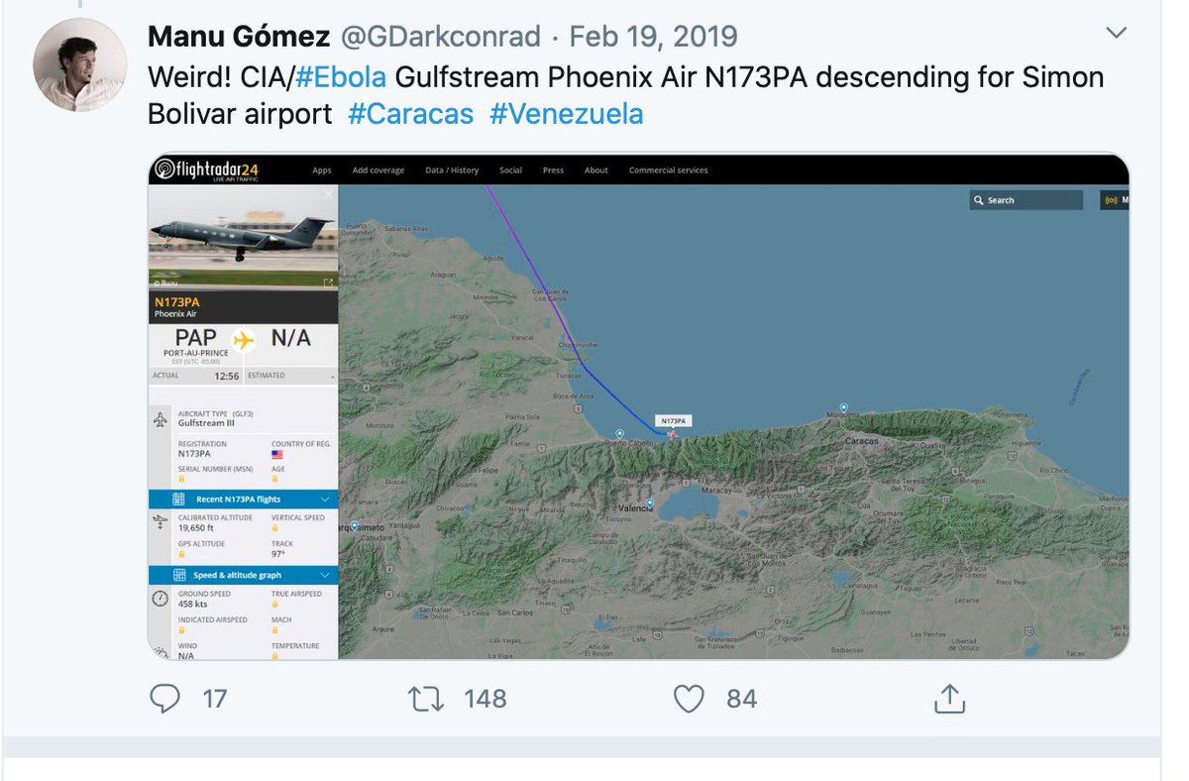Click grid icon beside Speed & altitude graph
This screenshot has height=781, width=1189.
(178, 575)
